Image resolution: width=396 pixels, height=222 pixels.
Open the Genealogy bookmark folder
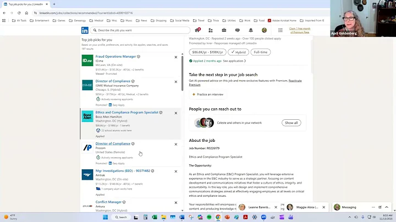78,21
